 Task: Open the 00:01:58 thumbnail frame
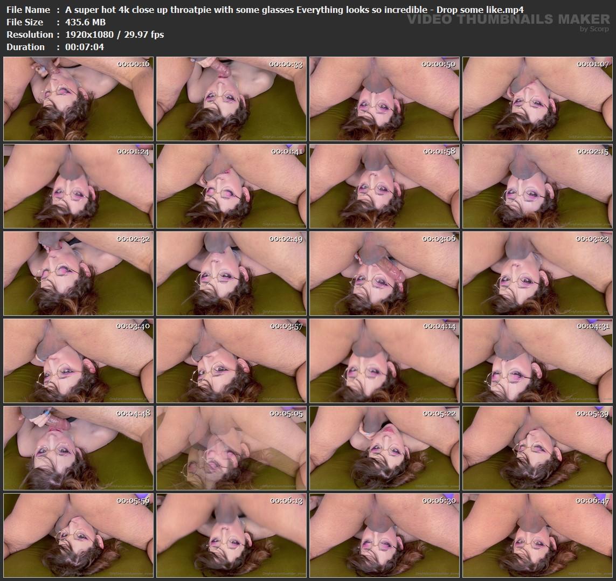[384, 186]
